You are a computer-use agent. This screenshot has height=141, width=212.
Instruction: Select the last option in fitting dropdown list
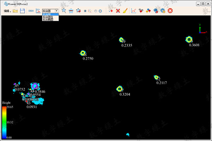point(48,19)
